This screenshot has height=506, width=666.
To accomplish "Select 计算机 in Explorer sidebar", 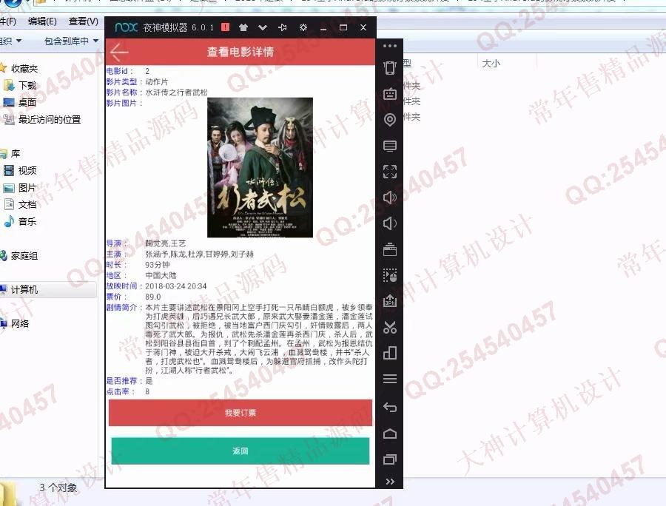I will pyautogui.click(x=24, y=289).
